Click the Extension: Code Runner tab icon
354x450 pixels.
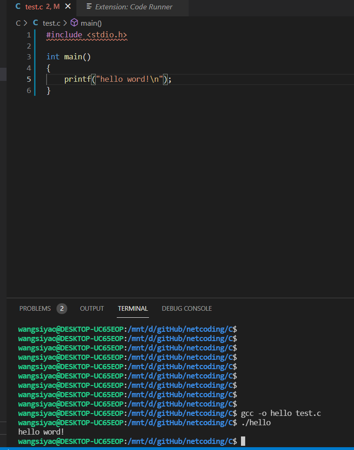89,7
